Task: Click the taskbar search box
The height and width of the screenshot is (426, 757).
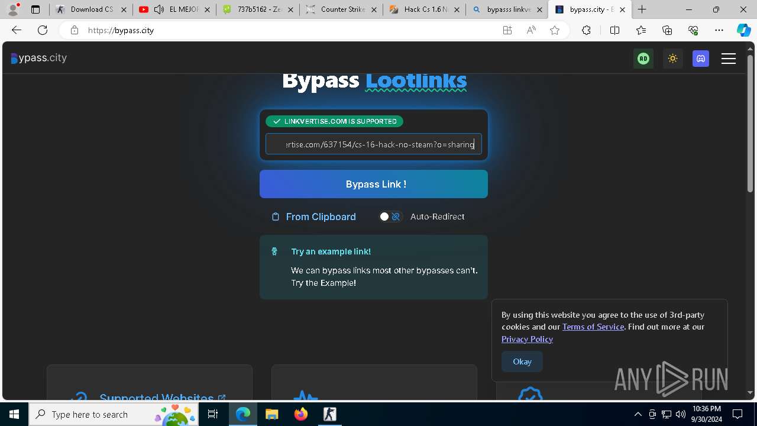Action: (115, 414)
